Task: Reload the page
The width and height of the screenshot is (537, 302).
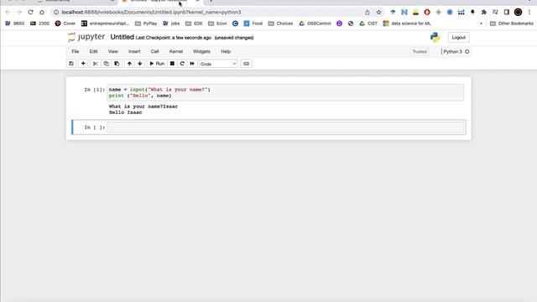Action: coord(30,12)
